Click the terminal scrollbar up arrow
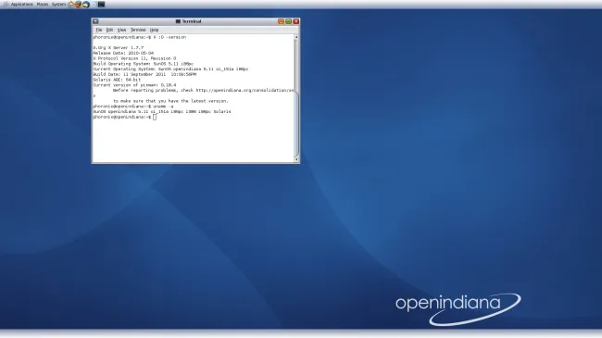Screen dimensions: 602x338 tap(296, 37)
